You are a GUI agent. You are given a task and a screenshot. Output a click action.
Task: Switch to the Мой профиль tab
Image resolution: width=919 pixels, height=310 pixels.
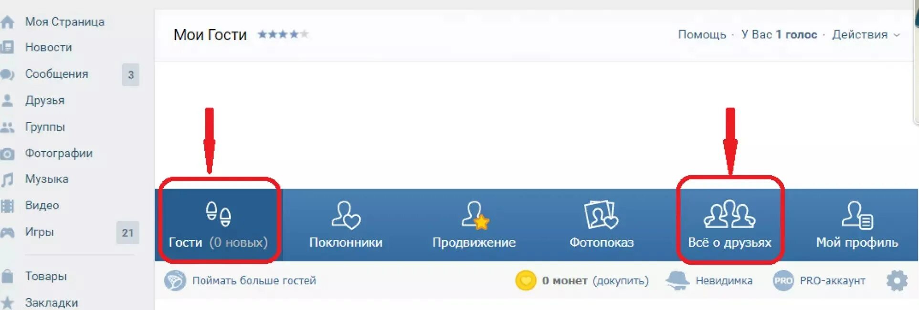pyautogui.click(x=857, y=225)
